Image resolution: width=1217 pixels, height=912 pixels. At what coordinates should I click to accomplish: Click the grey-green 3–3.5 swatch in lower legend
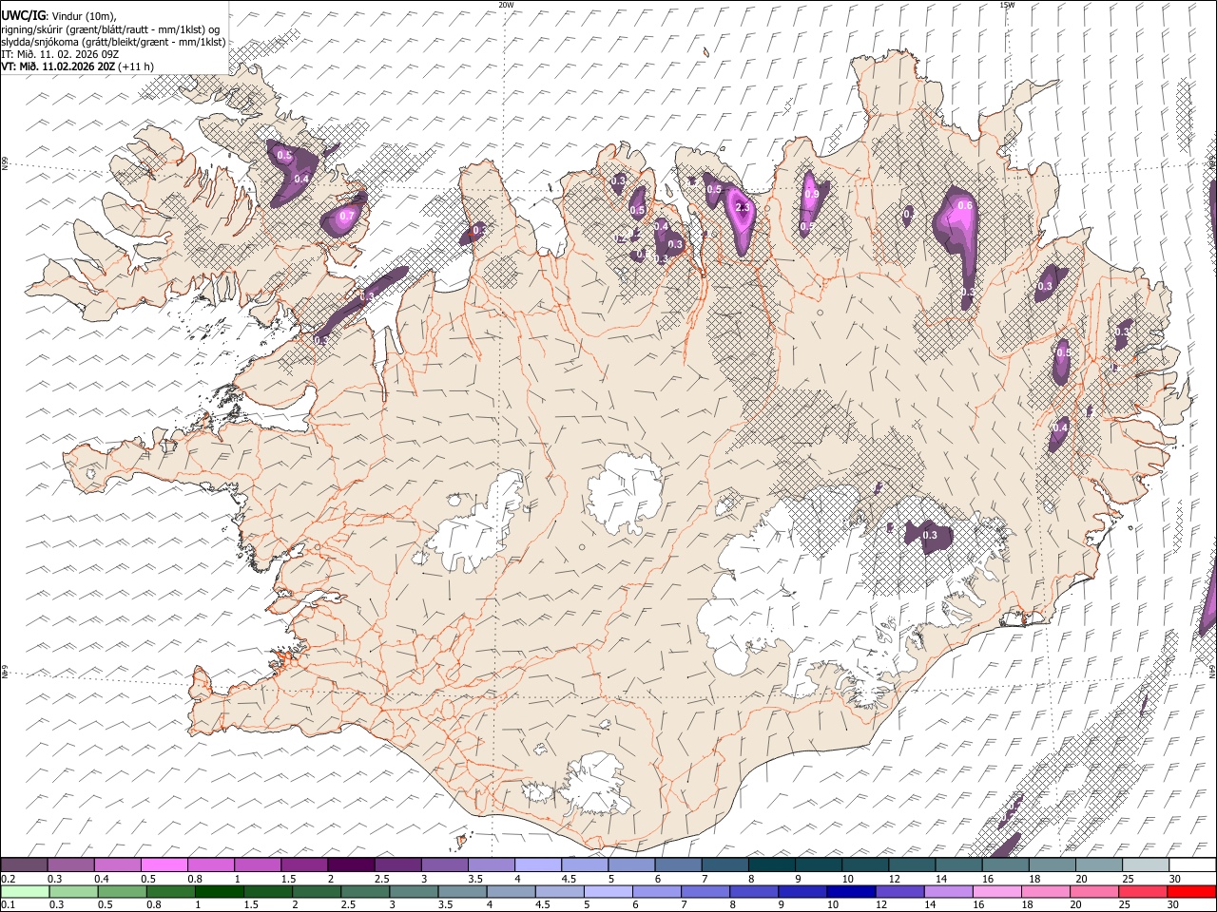pos(415,891)
